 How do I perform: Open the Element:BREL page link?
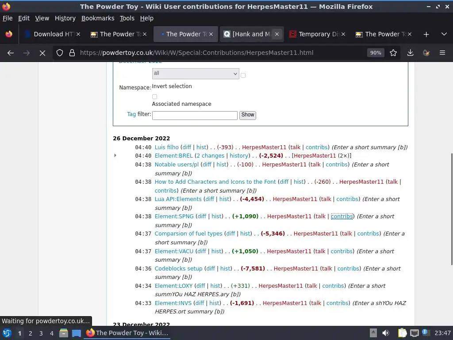click(x=173, y=155)
